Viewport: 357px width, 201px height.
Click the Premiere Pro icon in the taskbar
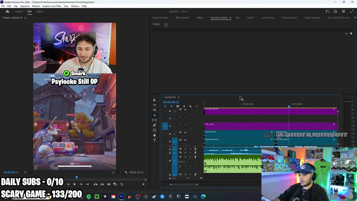click(121, 197)
